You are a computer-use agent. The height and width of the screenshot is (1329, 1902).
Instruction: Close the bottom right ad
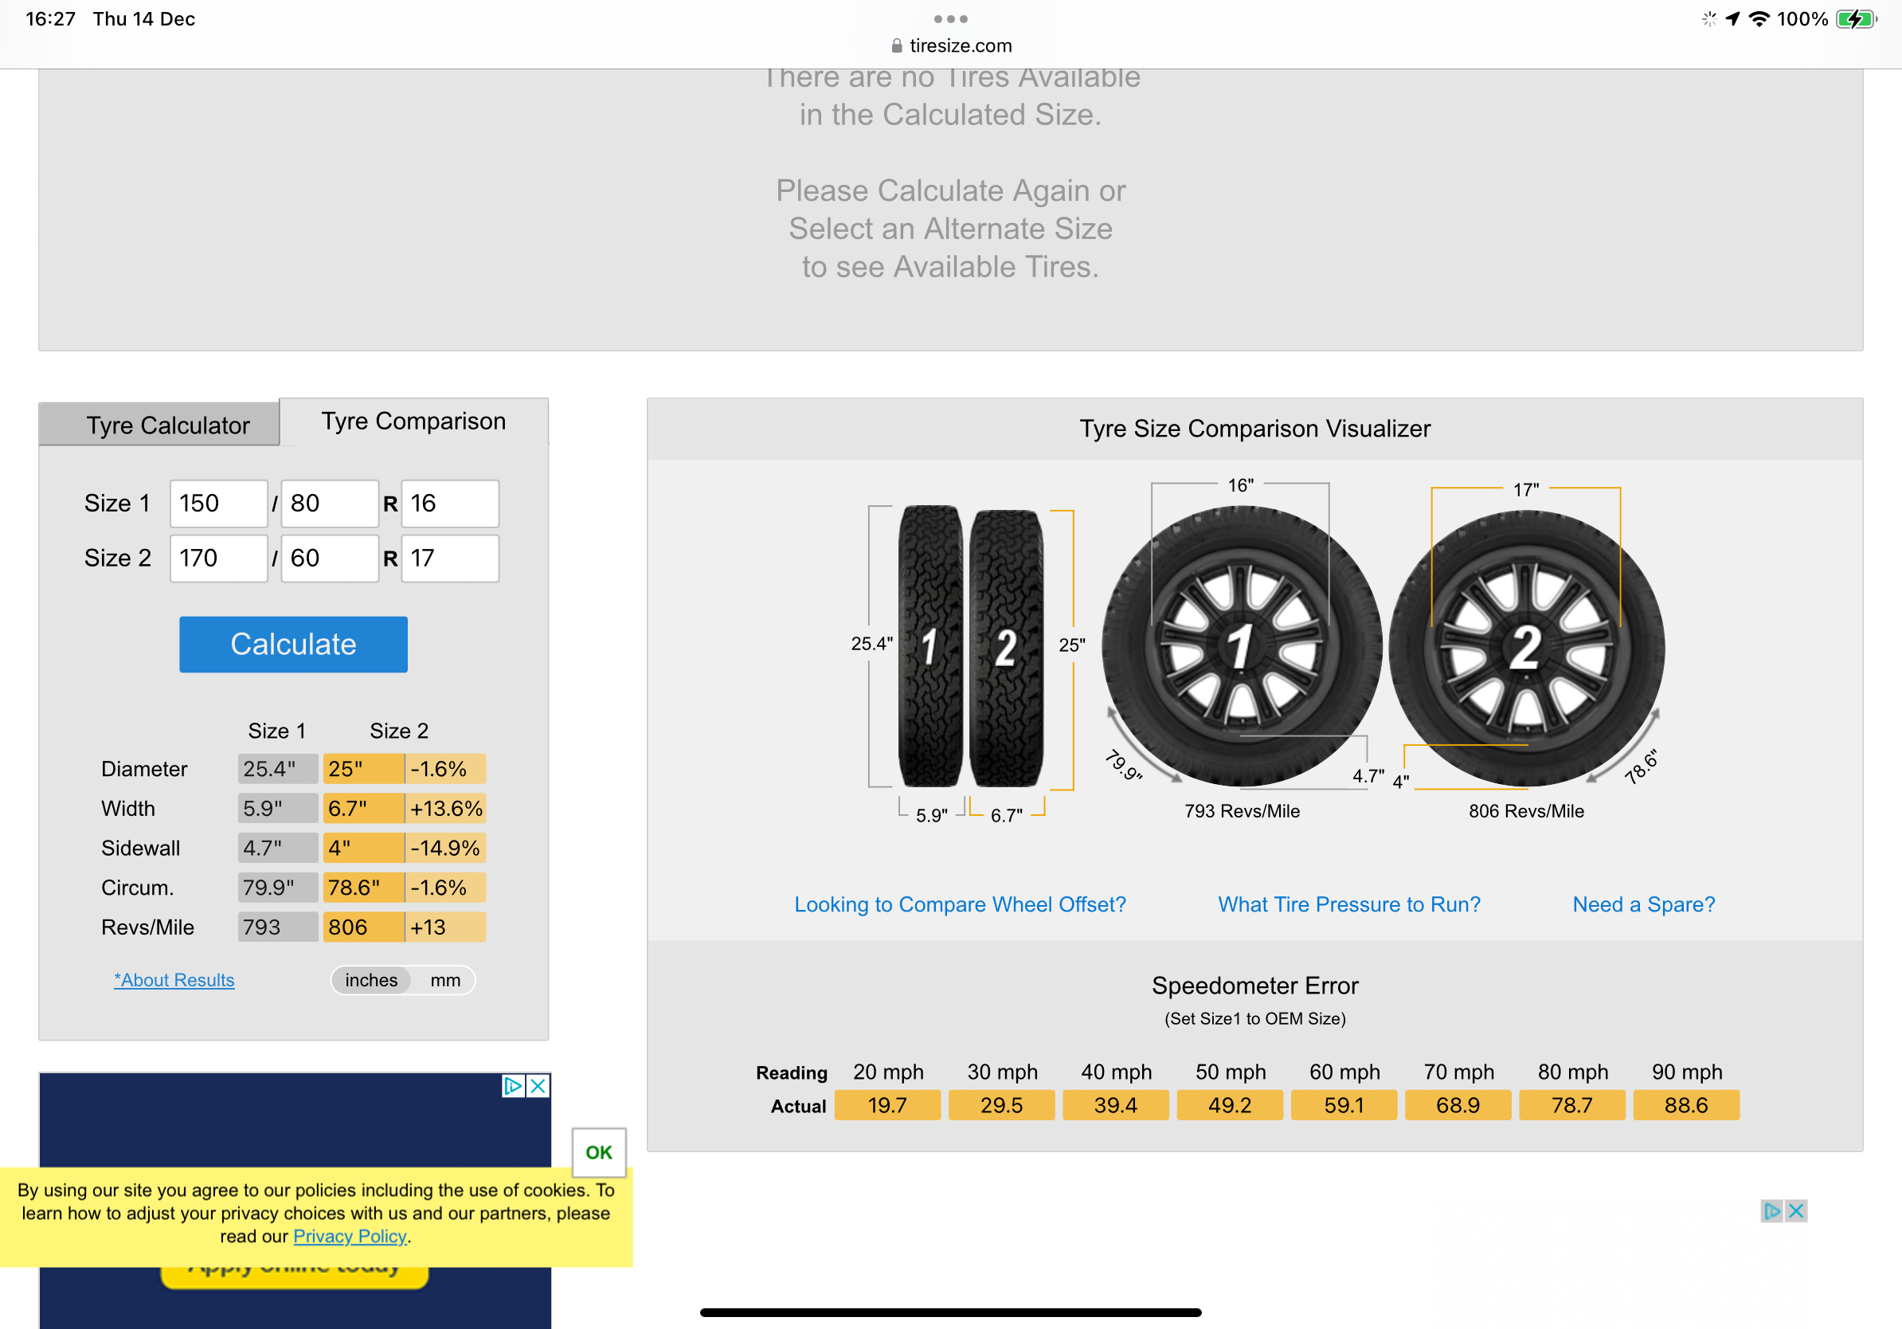[x=1796, y=1211]
